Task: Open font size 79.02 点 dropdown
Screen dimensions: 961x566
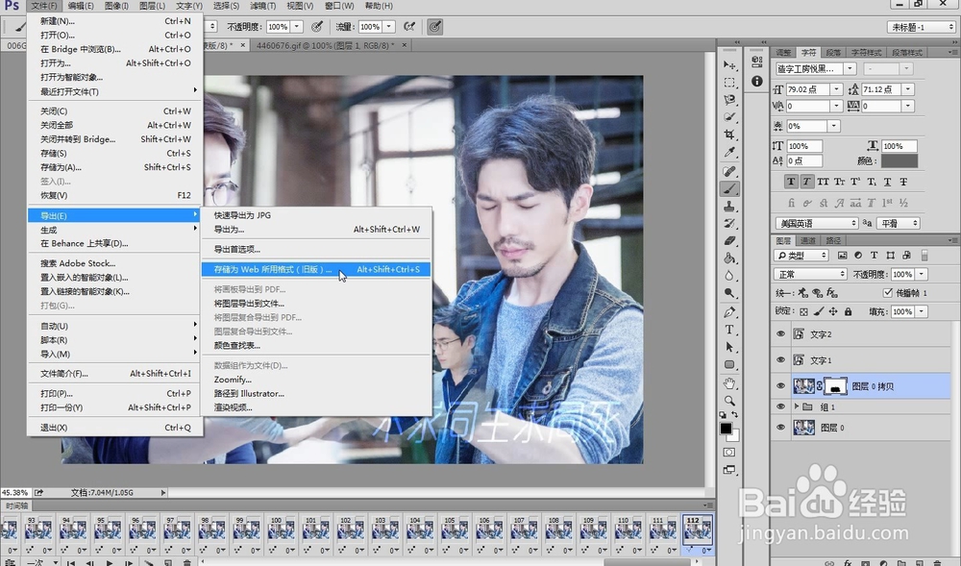Action: point(837,89)
